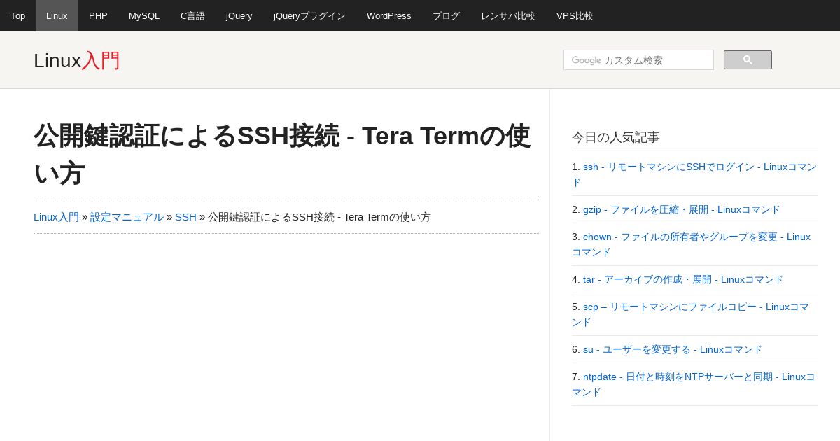The width and height of the screenshot is (840, 441).
Task: Open the chown 所有者やグループを変更 article
Action: (692, 244)
